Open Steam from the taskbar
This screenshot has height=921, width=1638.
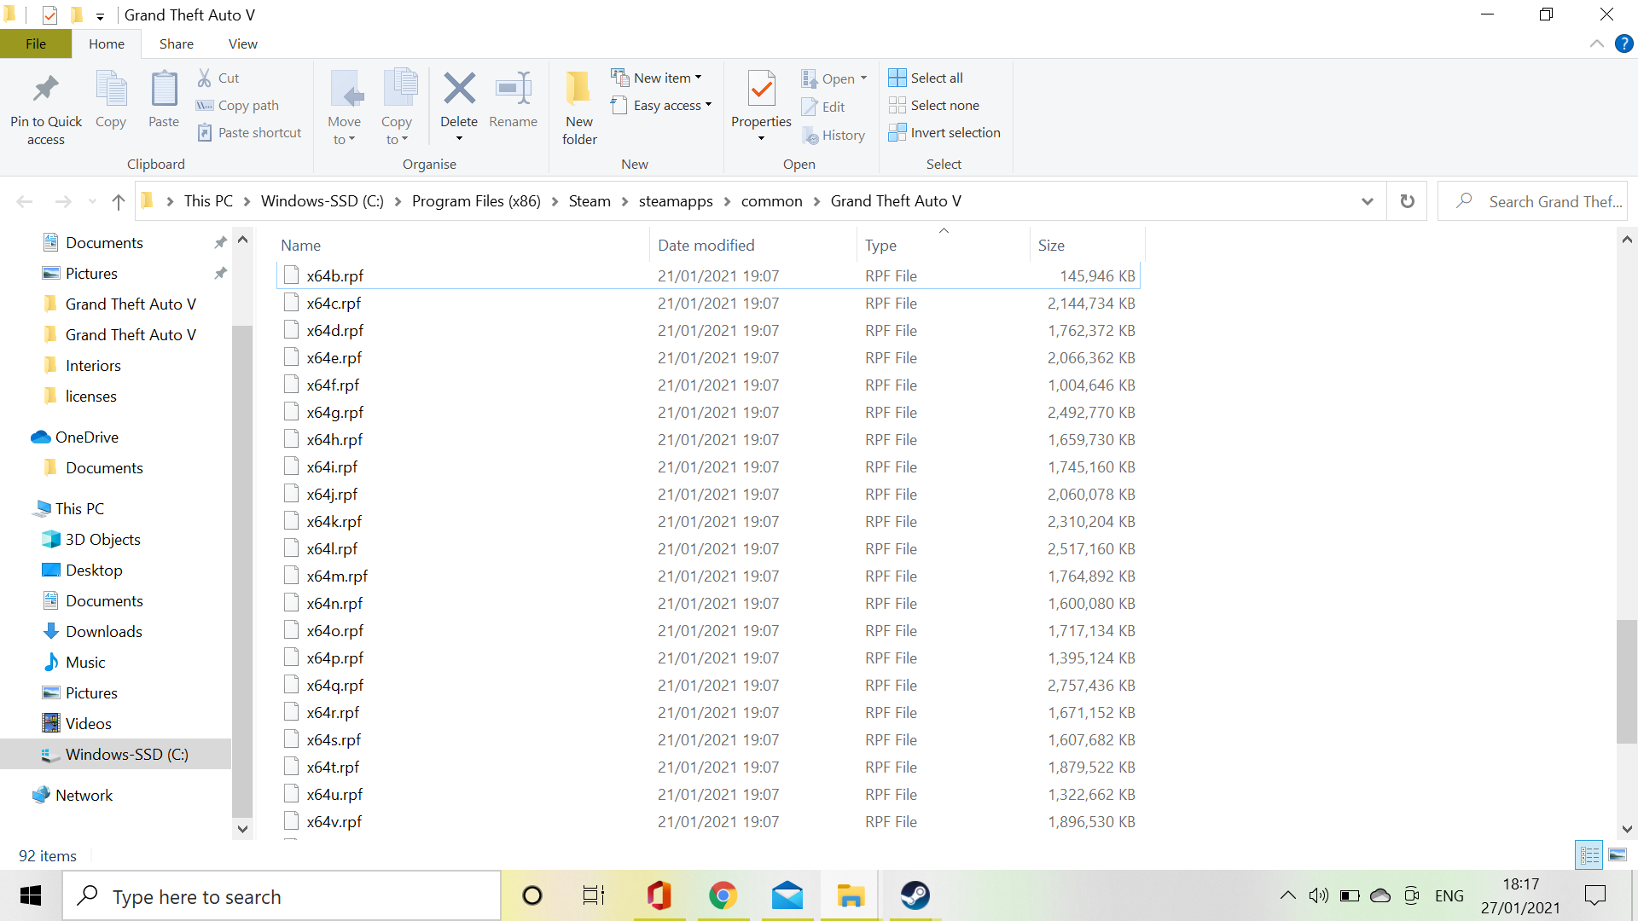pyautogui.click(x=915, y=895)
